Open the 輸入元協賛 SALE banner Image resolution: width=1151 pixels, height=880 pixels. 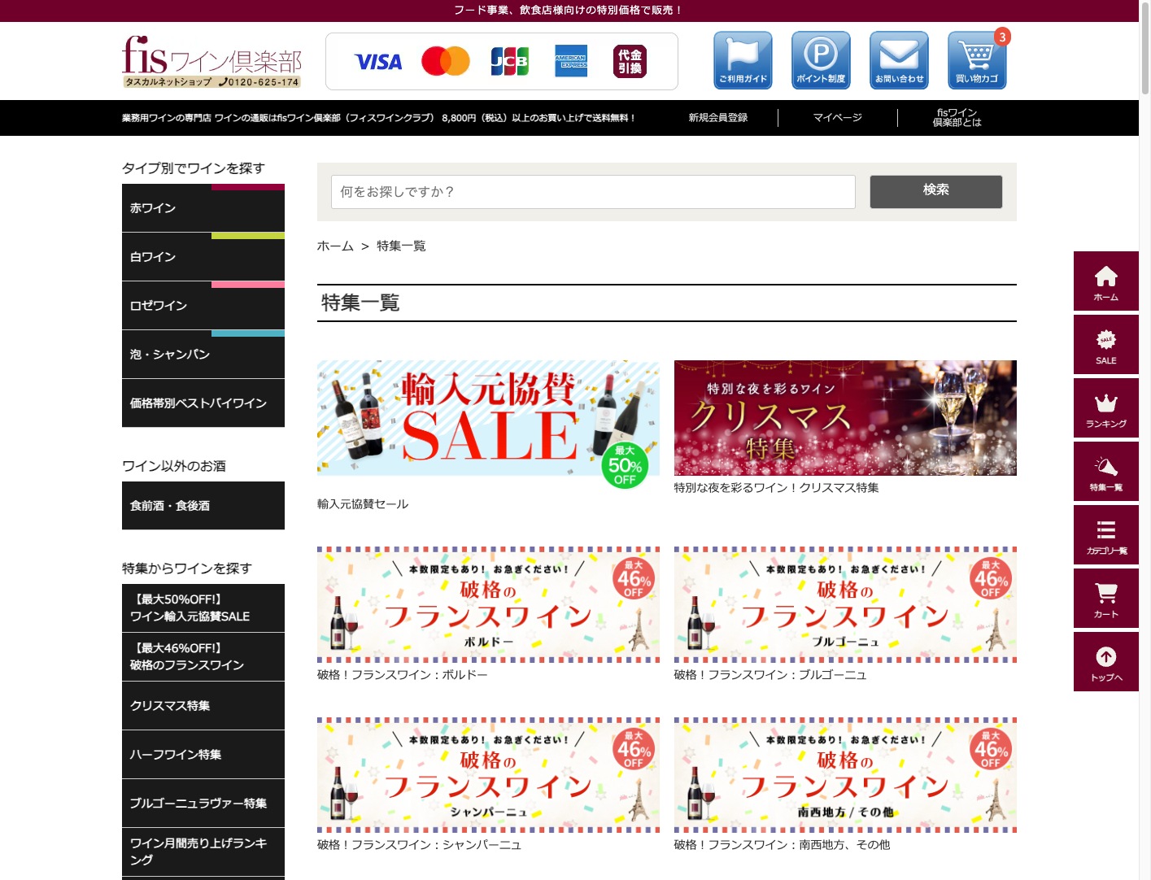488,419
